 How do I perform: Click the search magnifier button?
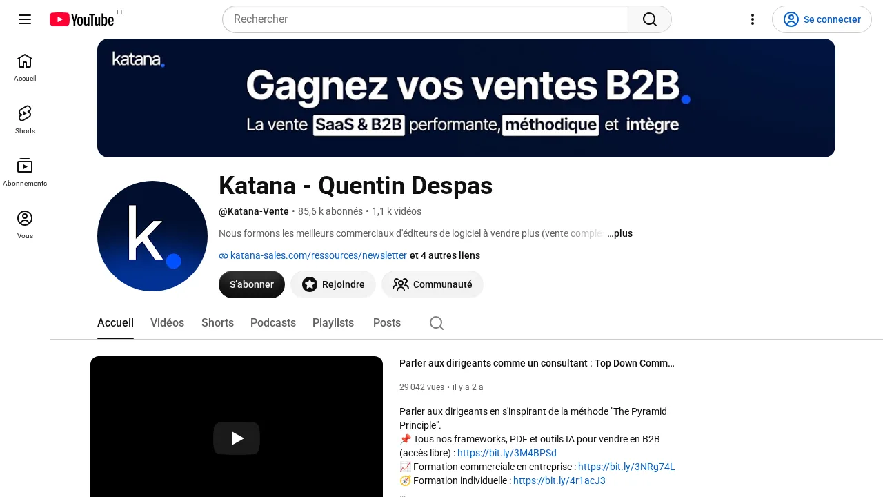[x=649, y=19]
